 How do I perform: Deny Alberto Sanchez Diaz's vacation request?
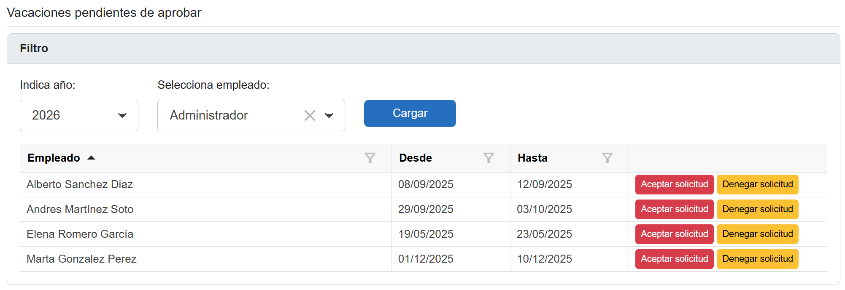tap(757, 184)
